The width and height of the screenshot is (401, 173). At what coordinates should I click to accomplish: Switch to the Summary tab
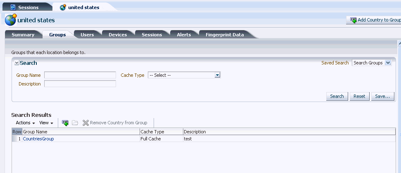tap(23, 35)
